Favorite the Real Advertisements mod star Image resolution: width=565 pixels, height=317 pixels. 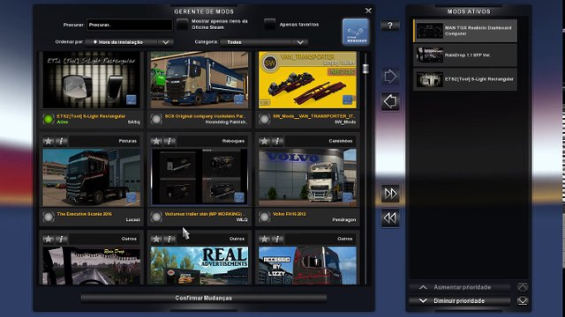(x=156, y=239)
